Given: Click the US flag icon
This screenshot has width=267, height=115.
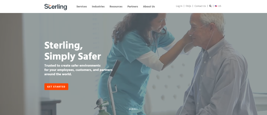Looking at the screenshot, I should [216, 6].
